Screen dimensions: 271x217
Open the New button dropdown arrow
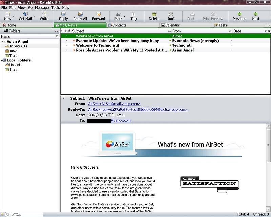point(14,16)
